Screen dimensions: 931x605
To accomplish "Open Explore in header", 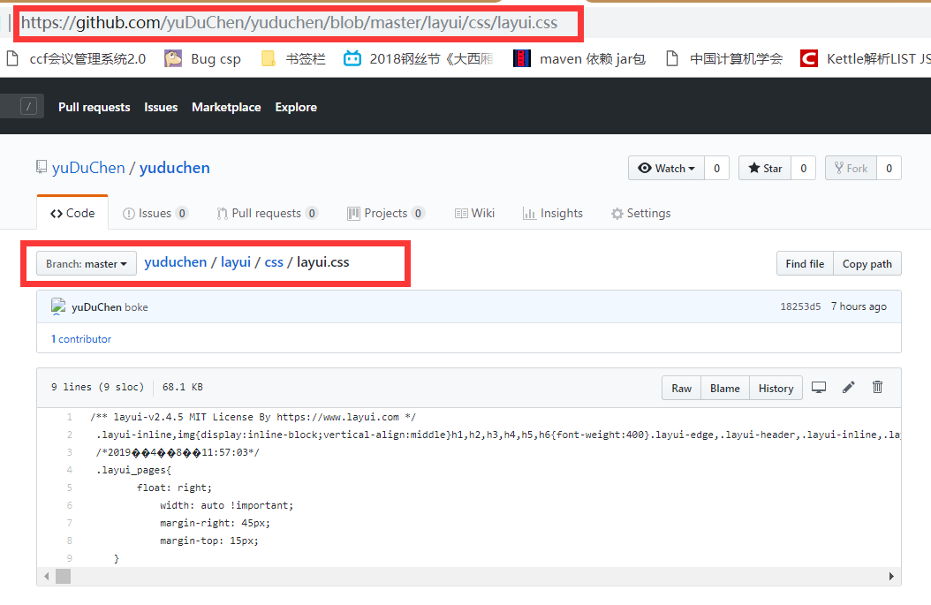I will pos(296,107).
